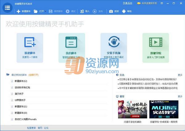Open the 逆战助手抢红包 script item
This screenshot has height=131, width=185.
pyautogui.click(x=22, y=87)
